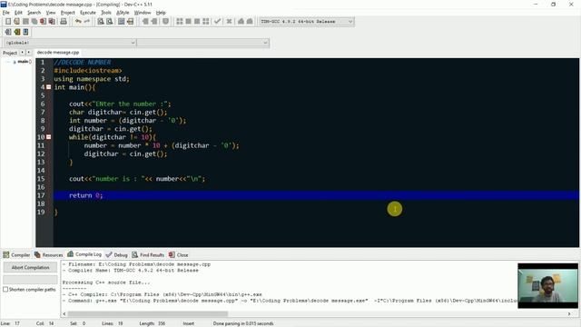Click the Insert icon in second toolbar
The height and width of the screenshot is (327, 581).
coord(8,32)
